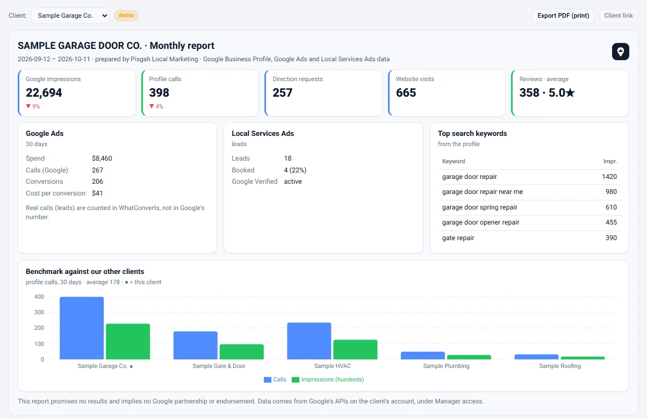
Task: Click the Benchmark against our other clients heading
Action: 85,271
